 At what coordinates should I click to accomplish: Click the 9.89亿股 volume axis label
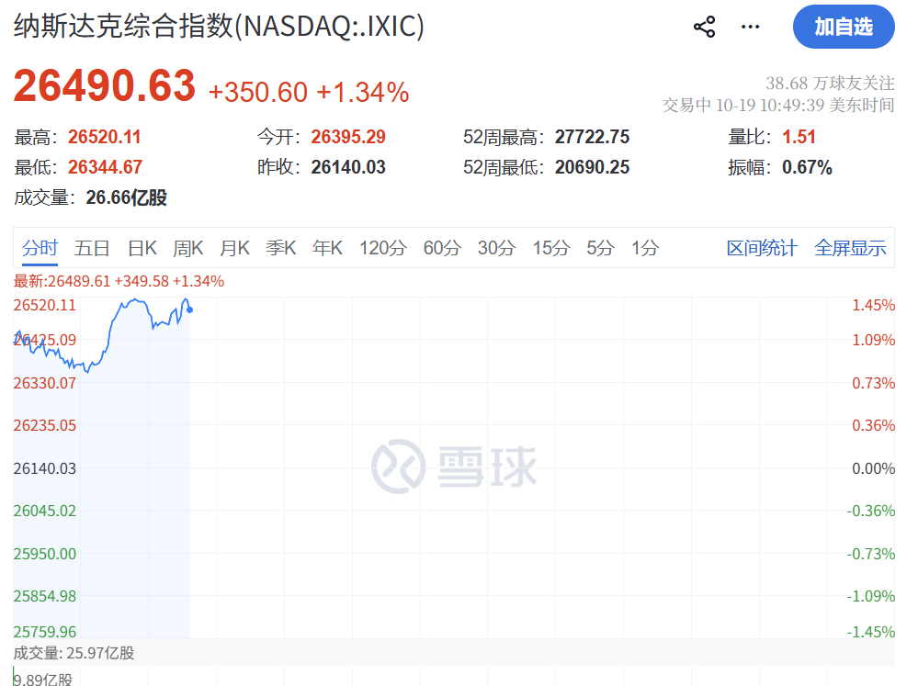[43, 679]
